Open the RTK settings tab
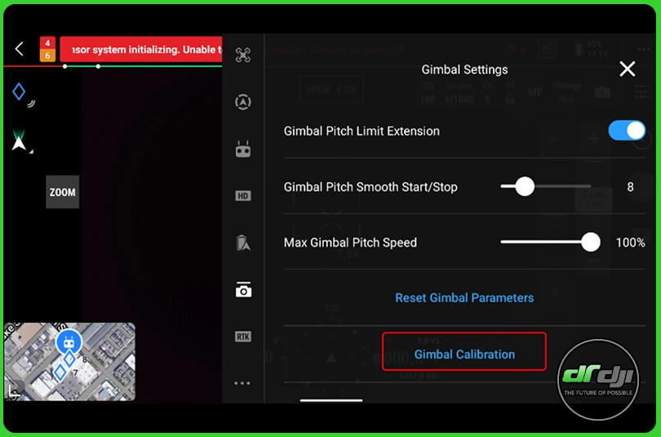Screen dimensions: 661x437 coord(243,337)
